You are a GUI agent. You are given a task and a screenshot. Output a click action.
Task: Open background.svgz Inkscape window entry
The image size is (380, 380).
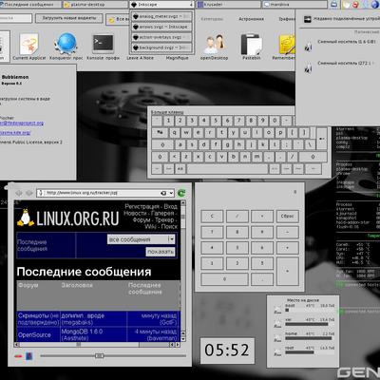point(162,47)
